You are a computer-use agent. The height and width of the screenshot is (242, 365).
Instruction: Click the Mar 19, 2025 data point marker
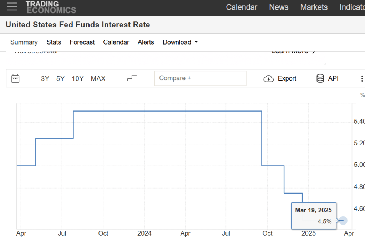click(x=343, y=221)
